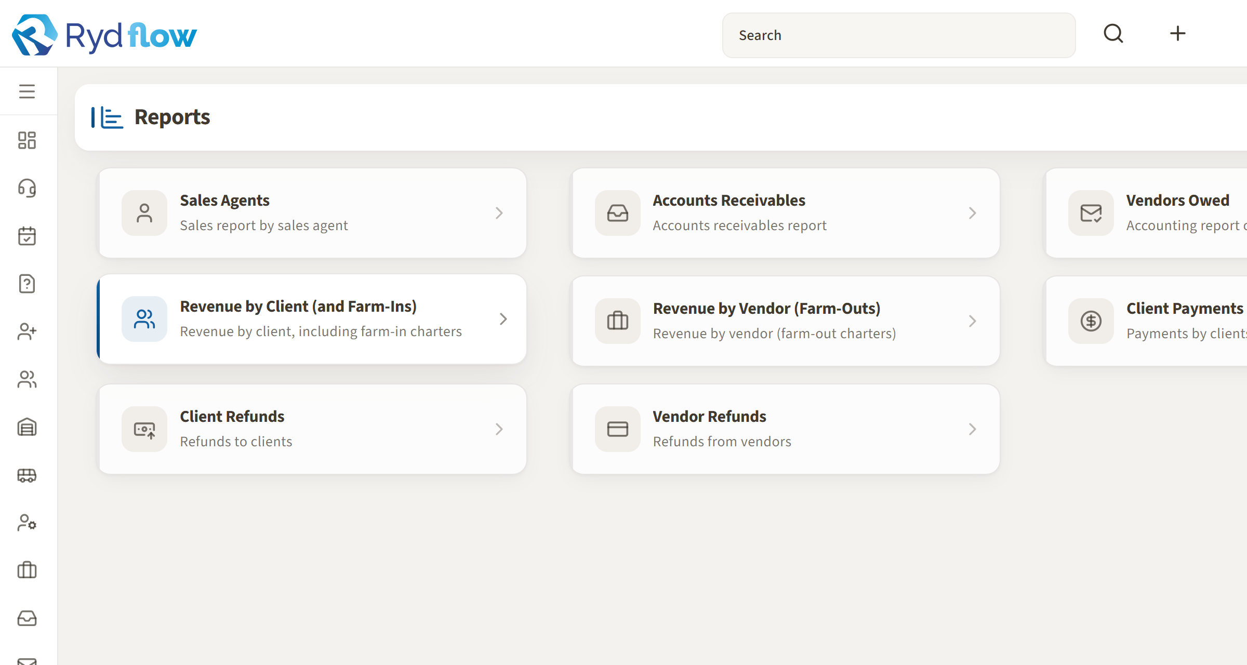1247x665 pixels.
Task: Click the Revenue by Client users icon
Action: (144, 319)
